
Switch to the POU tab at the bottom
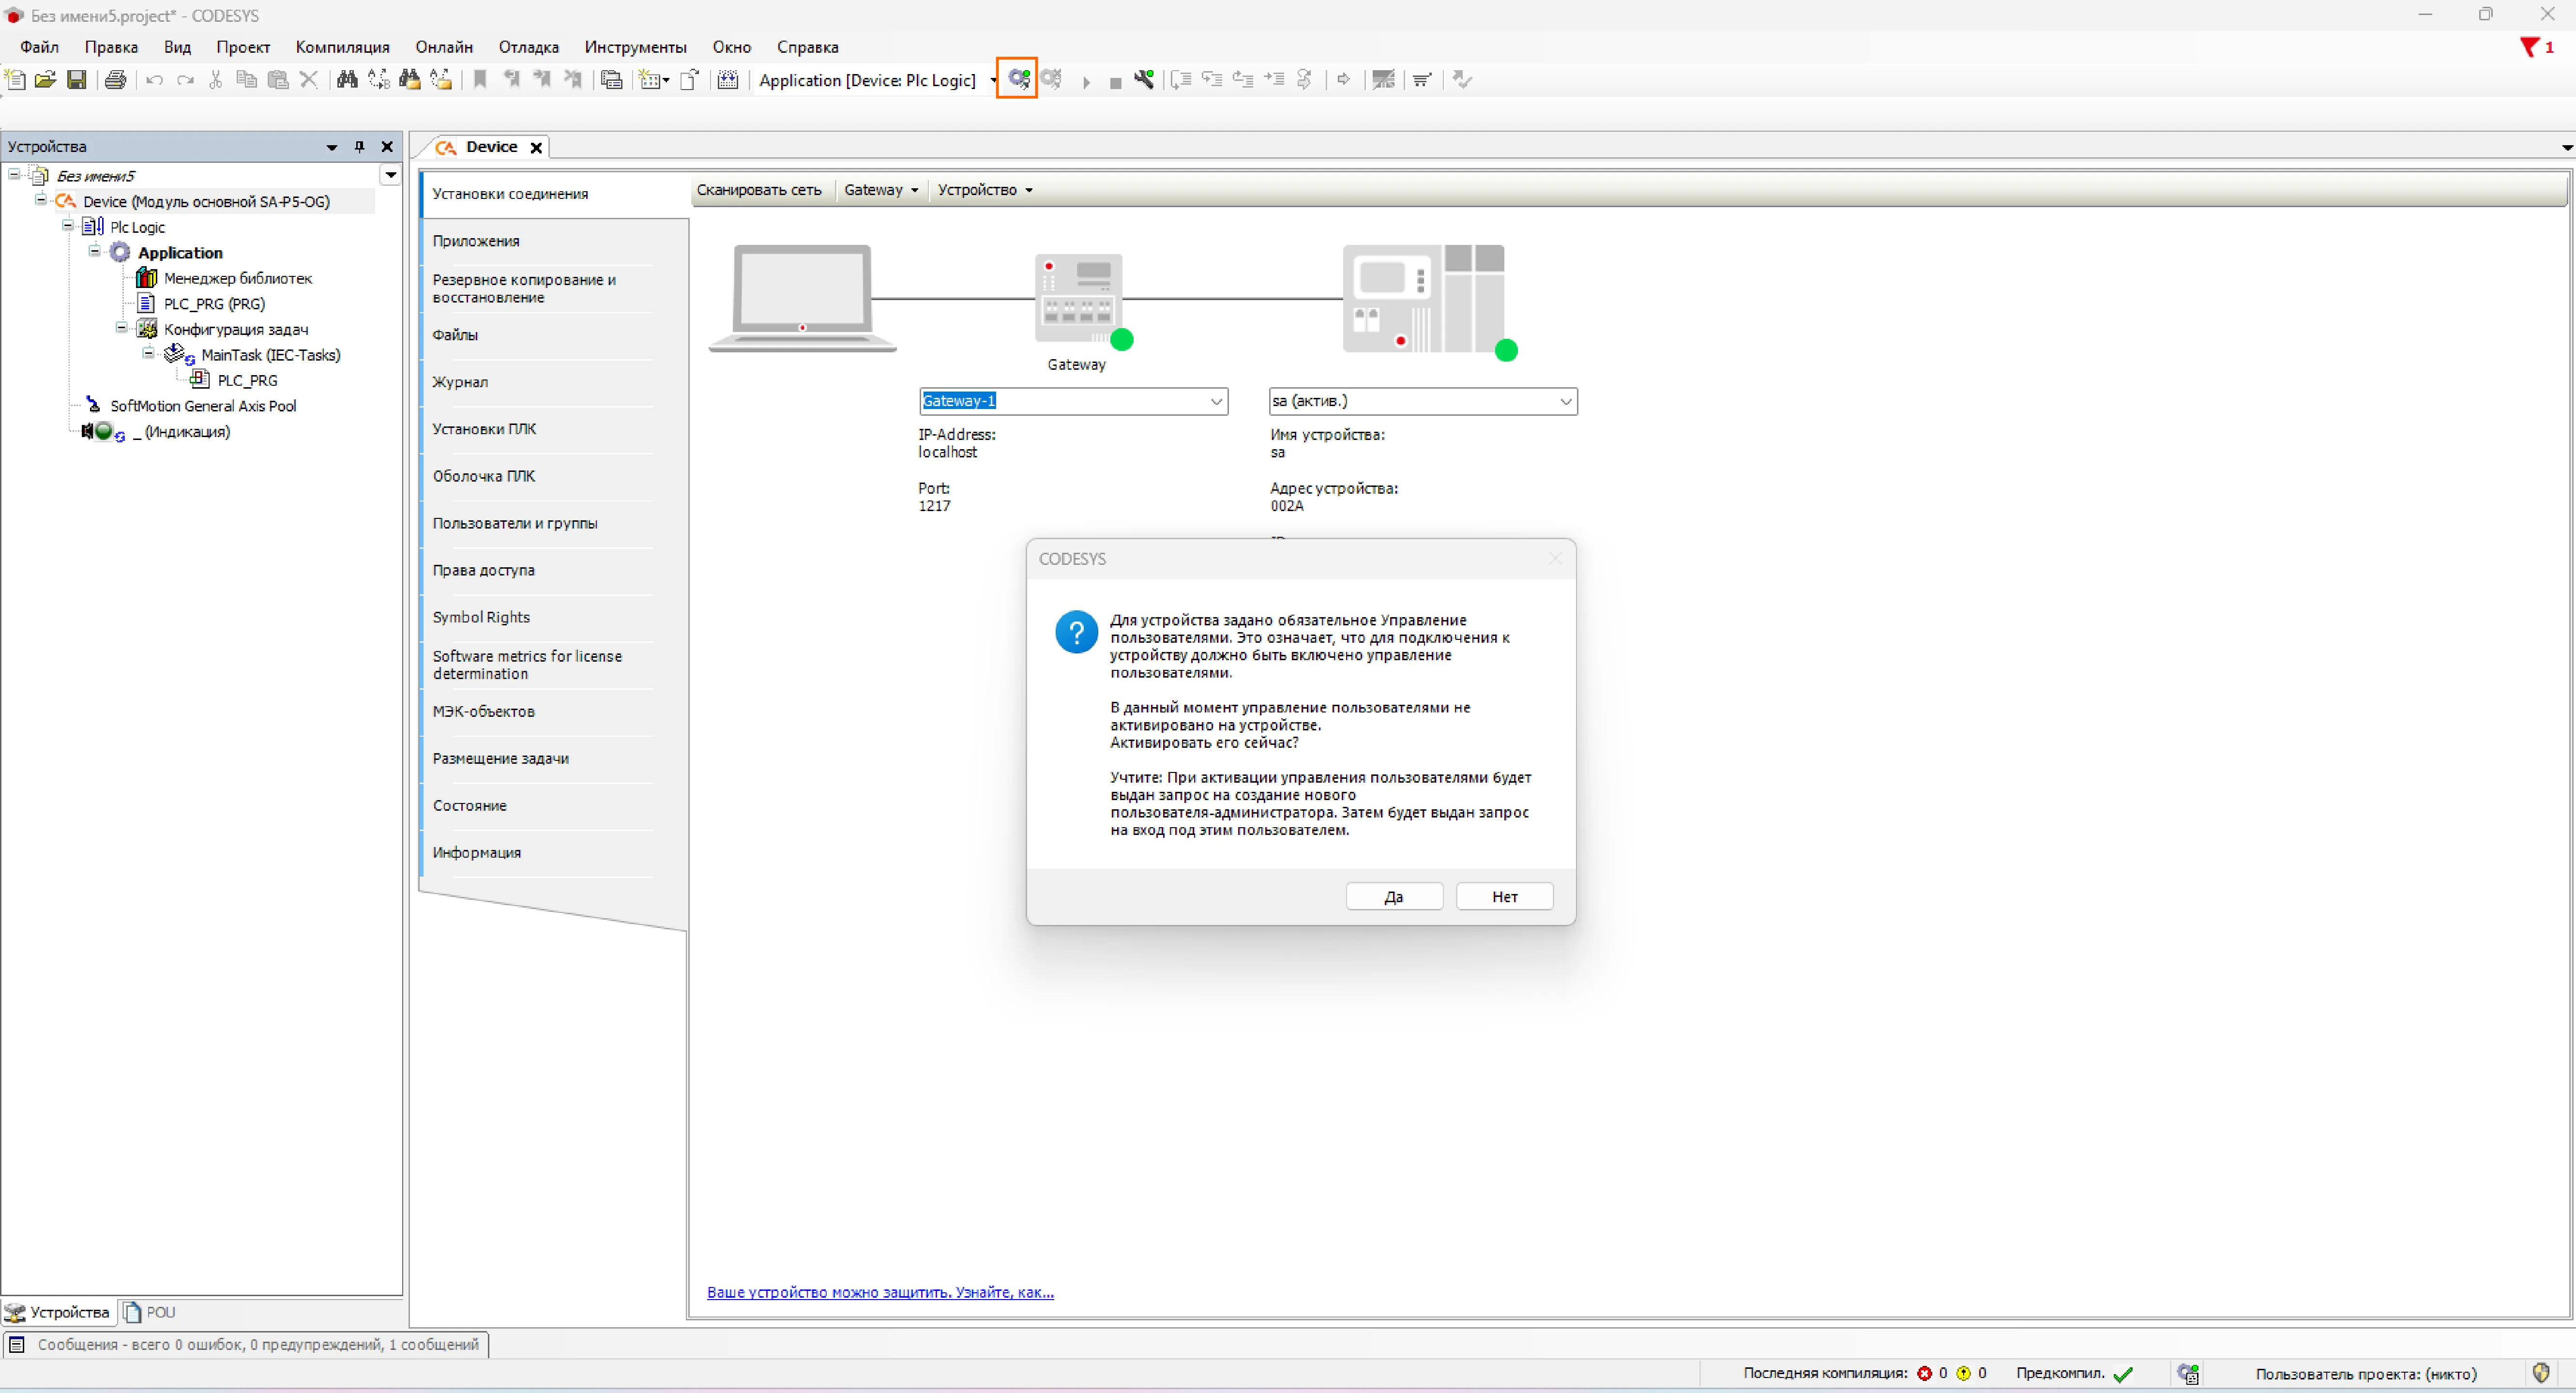pos(149,1312)
